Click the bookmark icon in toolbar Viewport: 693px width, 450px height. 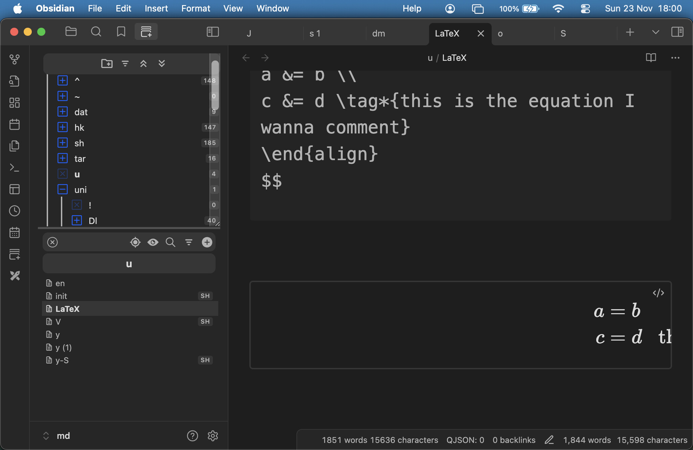(121, 32)
